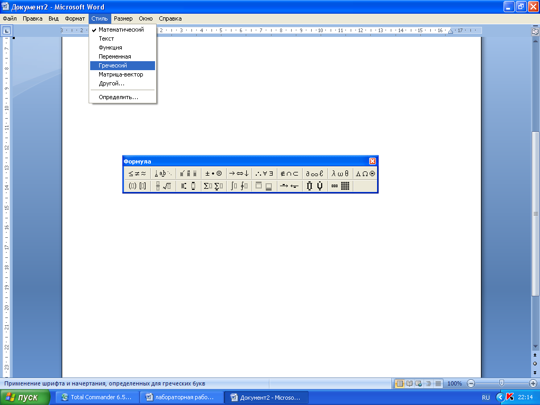
Task: Select the checked Математический style
Action: click(x=122, y=30)
